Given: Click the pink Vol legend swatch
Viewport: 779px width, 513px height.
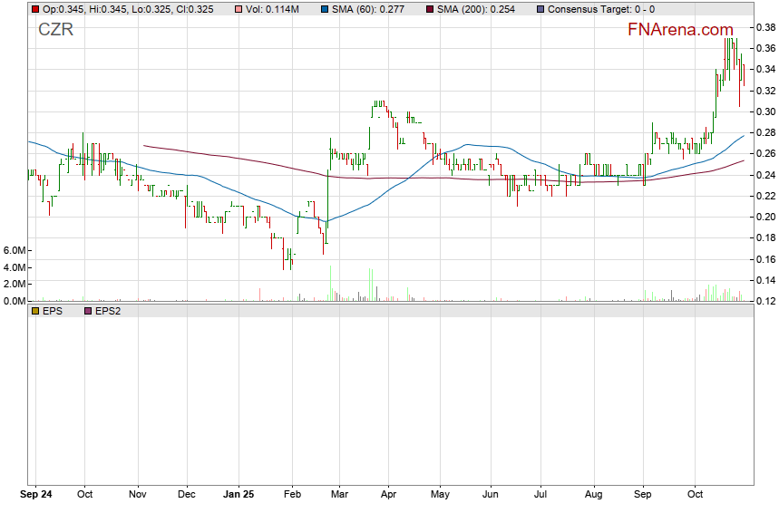Looking at the screenshot, I should [239, 9].
